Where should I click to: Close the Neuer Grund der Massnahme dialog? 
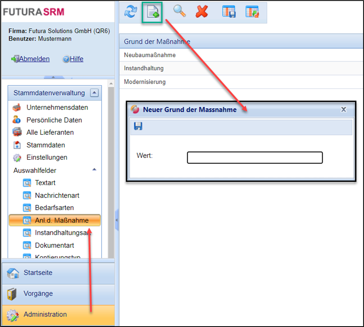[x=343, y=110]
